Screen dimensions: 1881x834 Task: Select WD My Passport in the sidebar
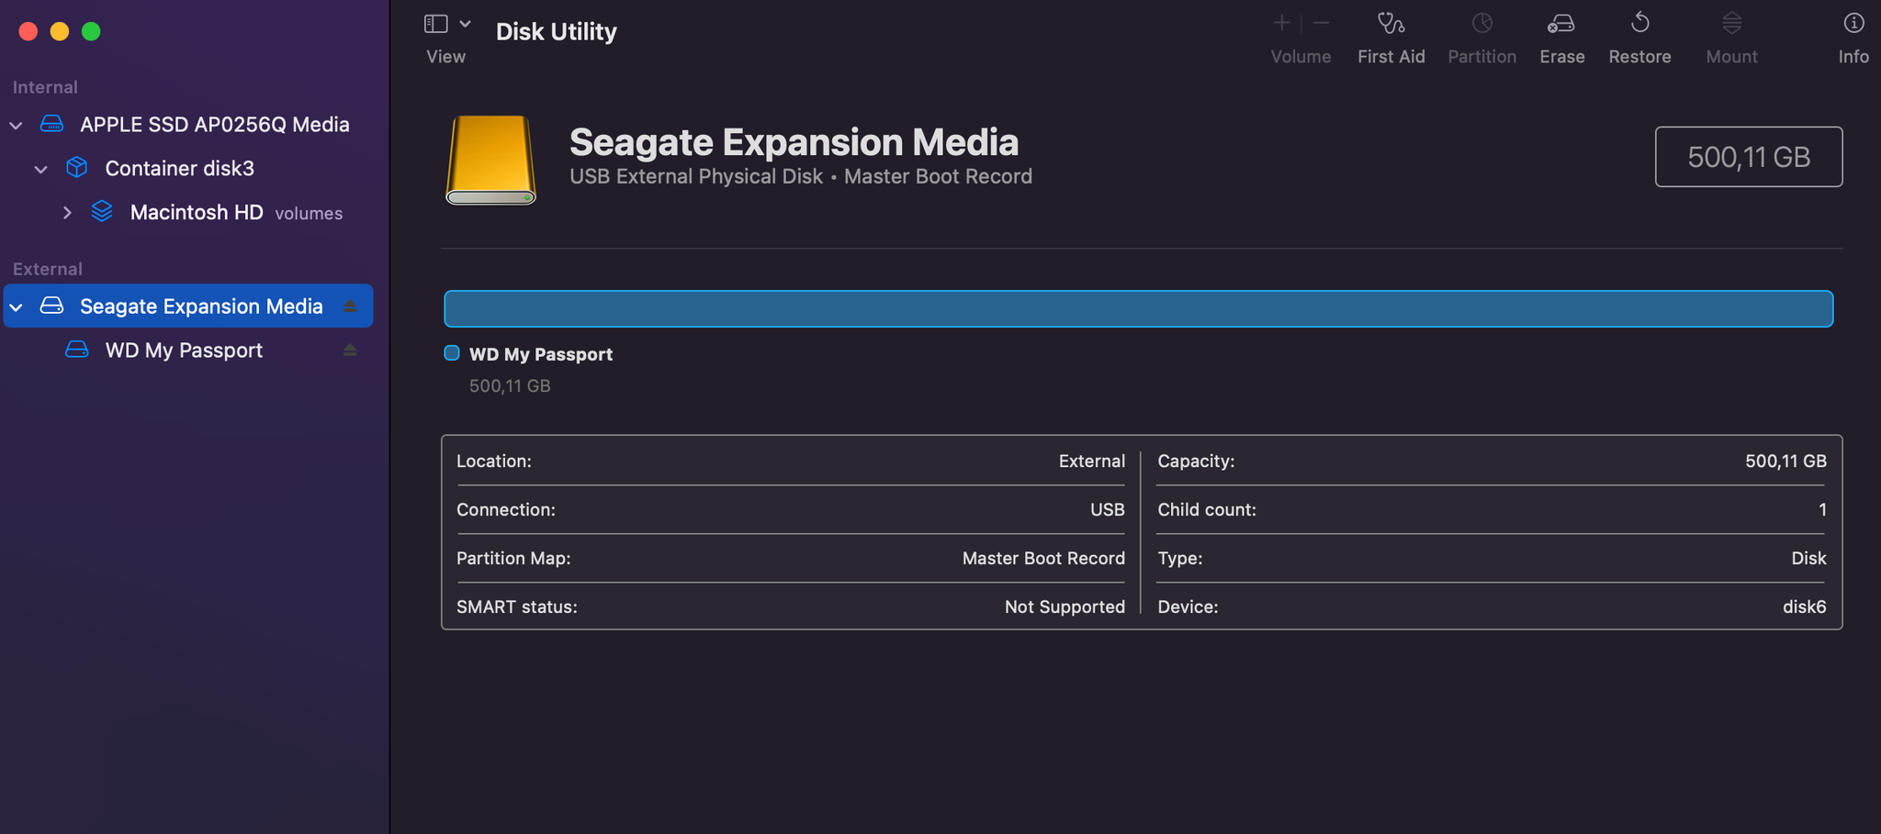(x=184, y=350)
